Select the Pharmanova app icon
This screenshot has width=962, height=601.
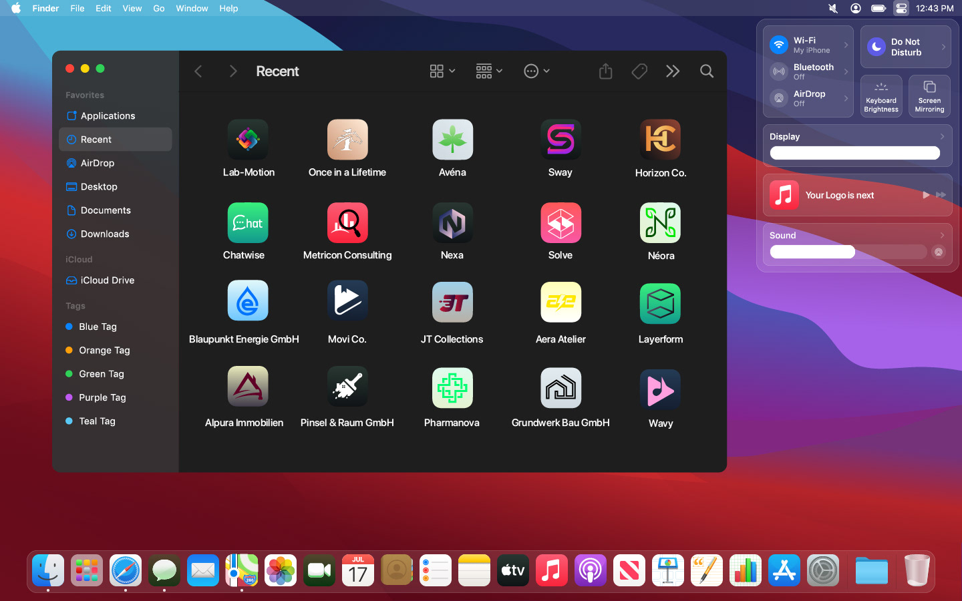[452, 388]
